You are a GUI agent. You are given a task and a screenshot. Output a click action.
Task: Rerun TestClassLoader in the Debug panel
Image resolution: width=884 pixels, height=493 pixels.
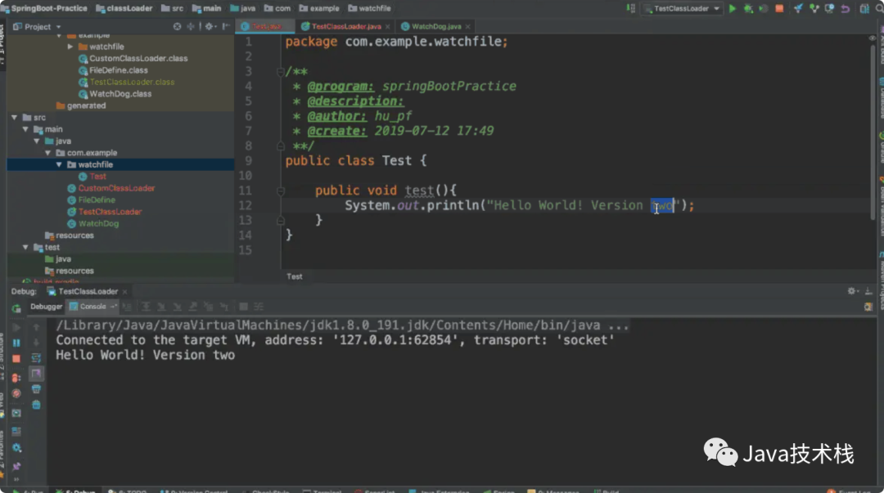coord(16,308)
